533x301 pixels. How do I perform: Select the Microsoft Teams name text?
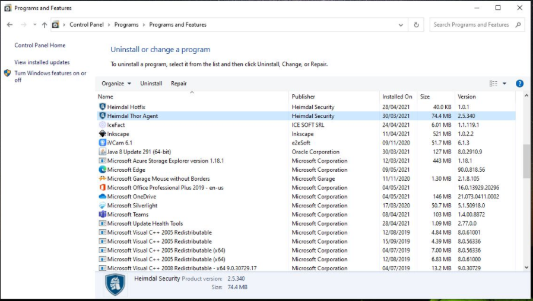coord(128,214)
